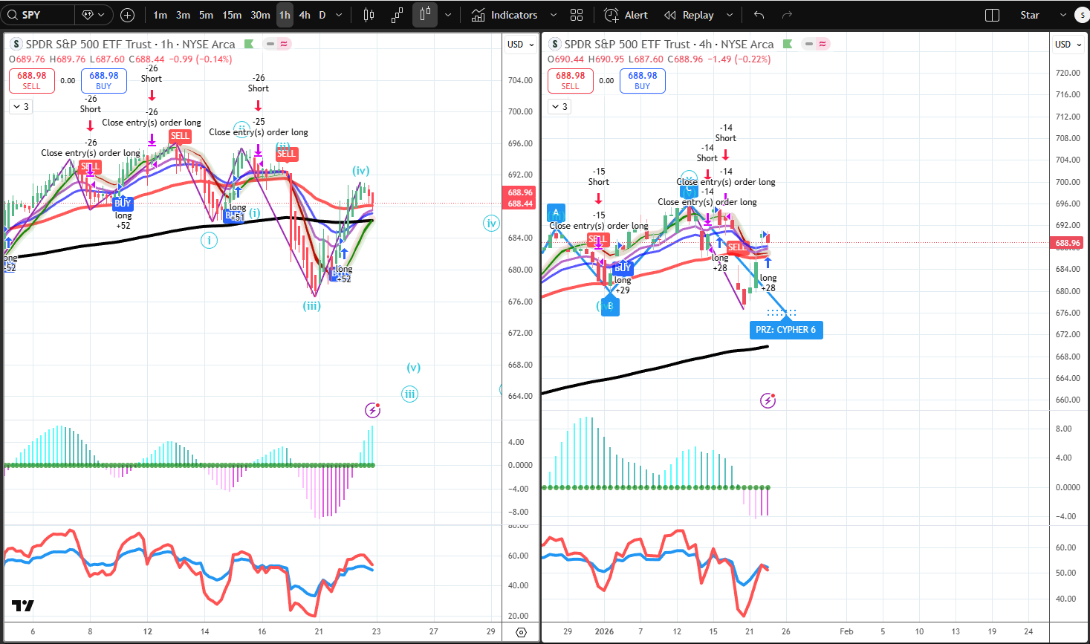Open the Indicators dialog

coord(505,15)
